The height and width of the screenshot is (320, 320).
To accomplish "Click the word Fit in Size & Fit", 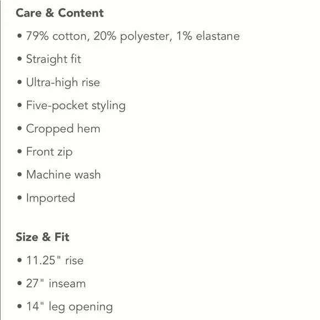I will [x=62, y=237].
